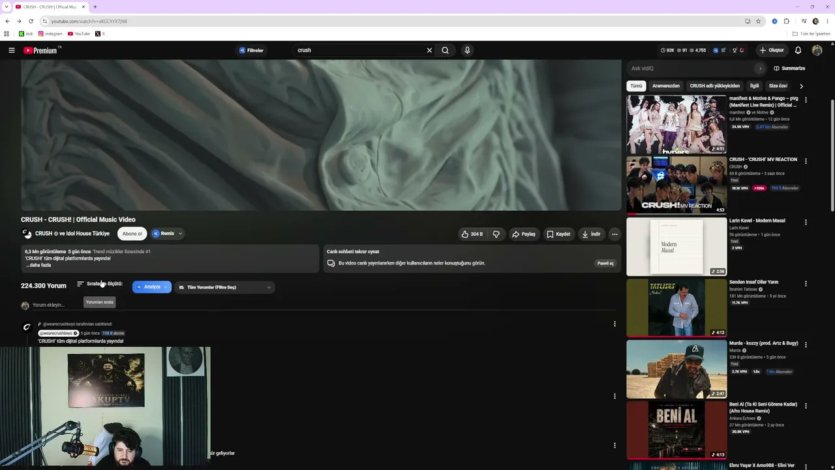The width and height of the screenshot is (835, 470).
Task: Open the manifest & Motive & Pango video thumbnail
Action: pos(676,124)
